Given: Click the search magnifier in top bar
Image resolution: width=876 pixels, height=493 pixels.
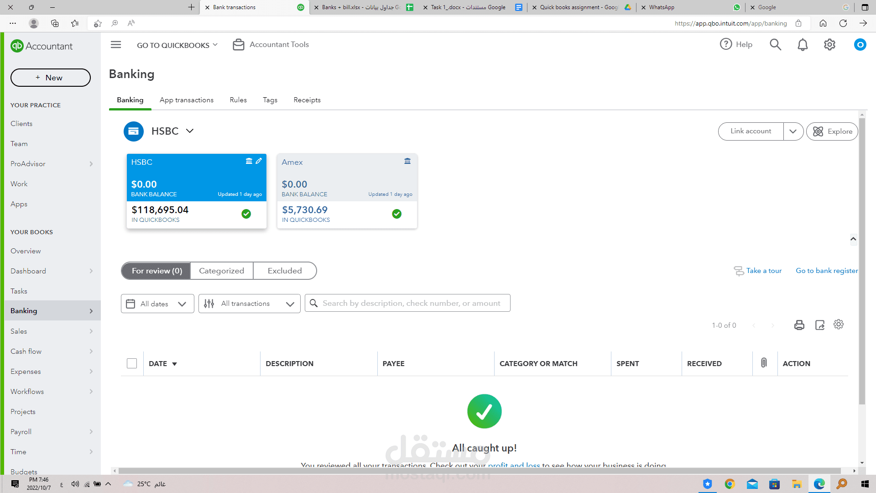Looking at the screenshot, I should pyautogui.click(x=775, y=45).
